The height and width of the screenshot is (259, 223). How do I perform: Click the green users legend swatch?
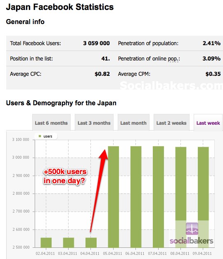(40, 136)
